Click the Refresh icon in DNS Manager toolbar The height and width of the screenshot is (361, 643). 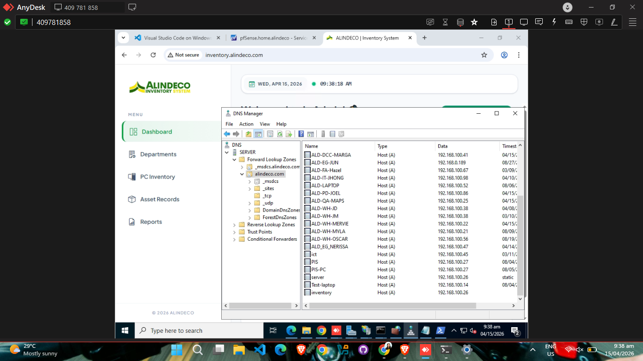point(280,134)
